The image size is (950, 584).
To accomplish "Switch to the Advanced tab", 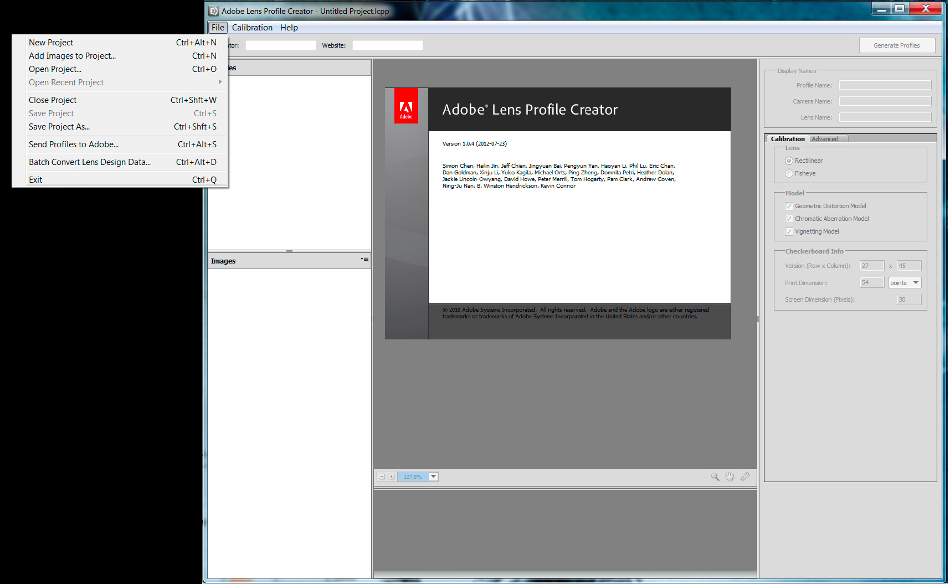I will tap(828, 139).
